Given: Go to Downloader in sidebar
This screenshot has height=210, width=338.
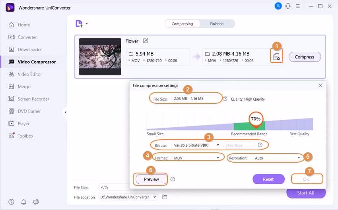Looking at the screenshot, I should pyautogui.click(x=29, y=49).
